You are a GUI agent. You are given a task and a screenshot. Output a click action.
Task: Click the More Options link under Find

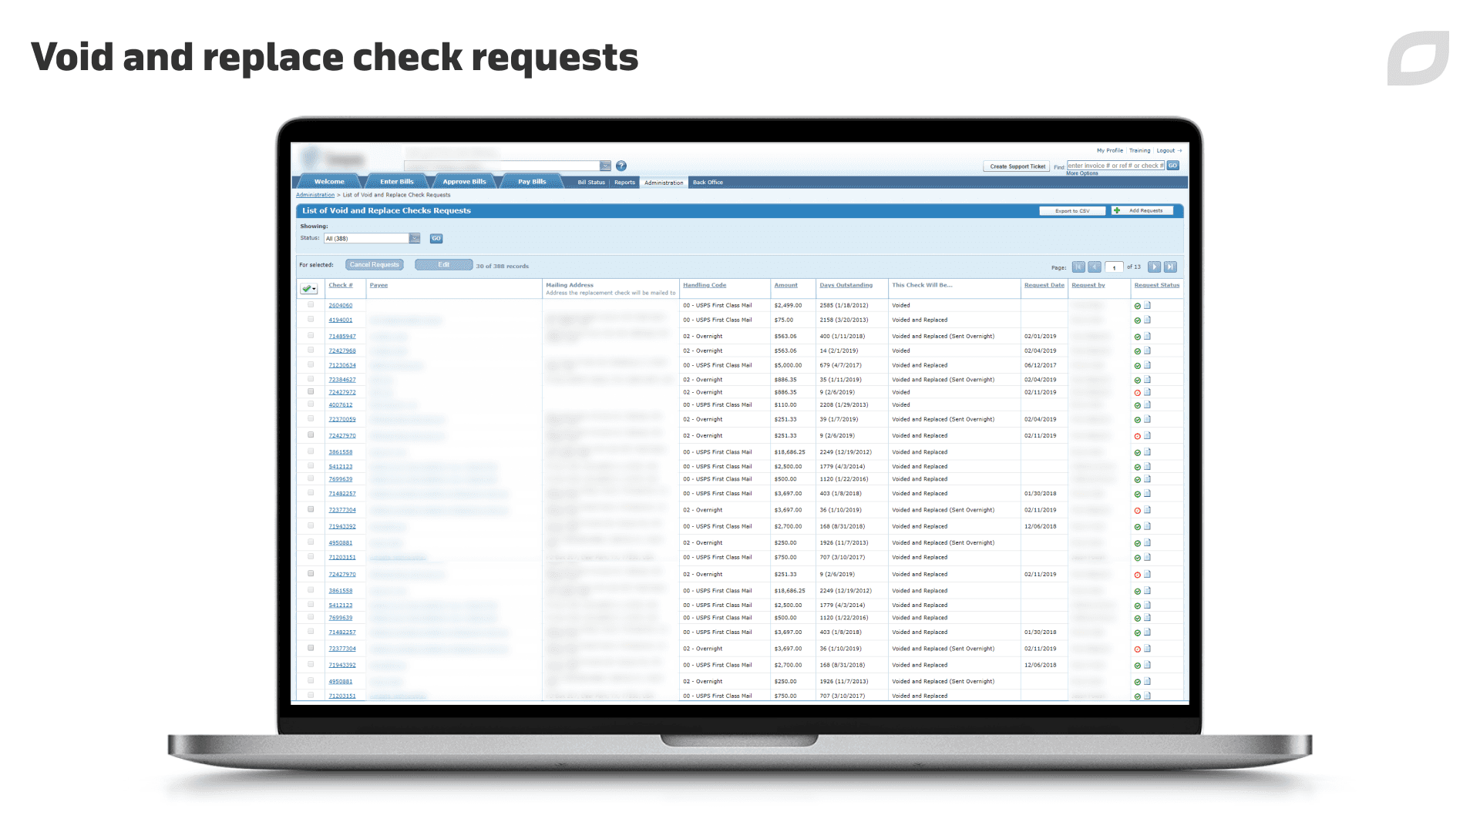click(1082, 173)
